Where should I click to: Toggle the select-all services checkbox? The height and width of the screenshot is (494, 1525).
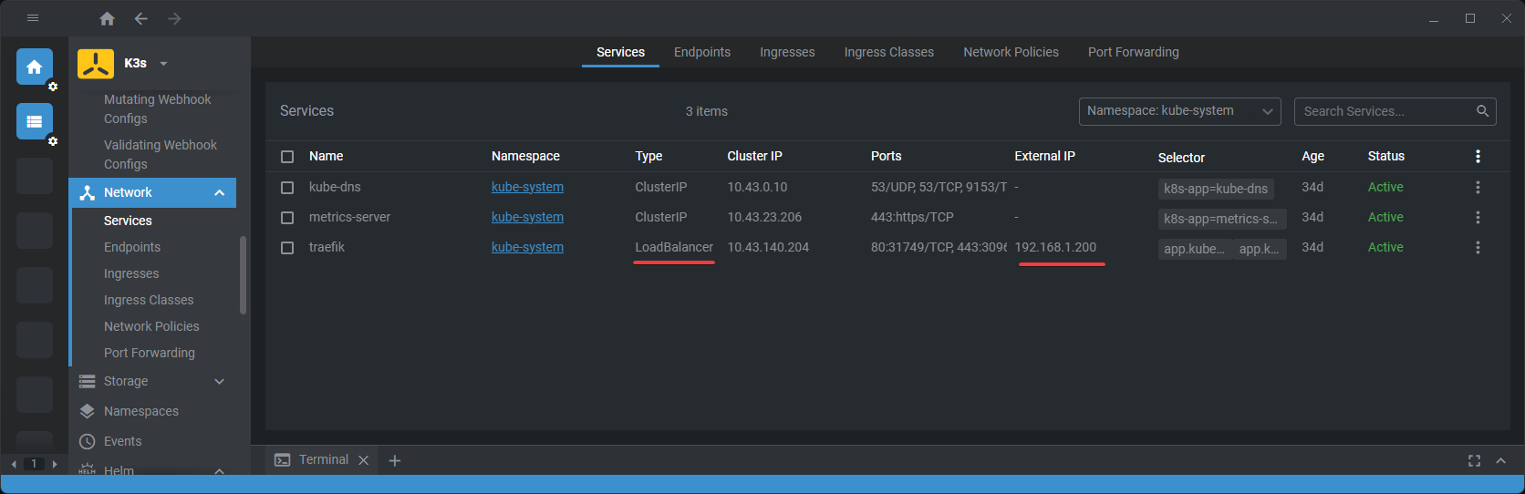(x=287, y=156)
